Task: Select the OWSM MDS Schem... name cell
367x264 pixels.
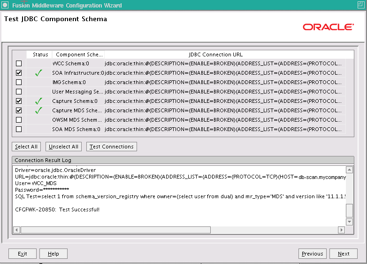Action: pyautogui.click(x=78, y=120)
